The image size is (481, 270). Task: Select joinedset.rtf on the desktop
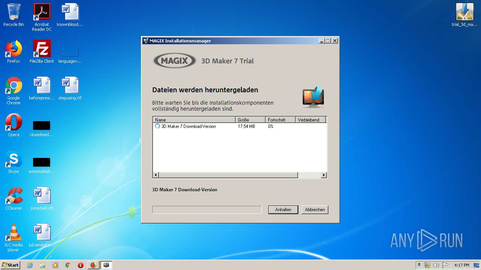pos(42,199)
